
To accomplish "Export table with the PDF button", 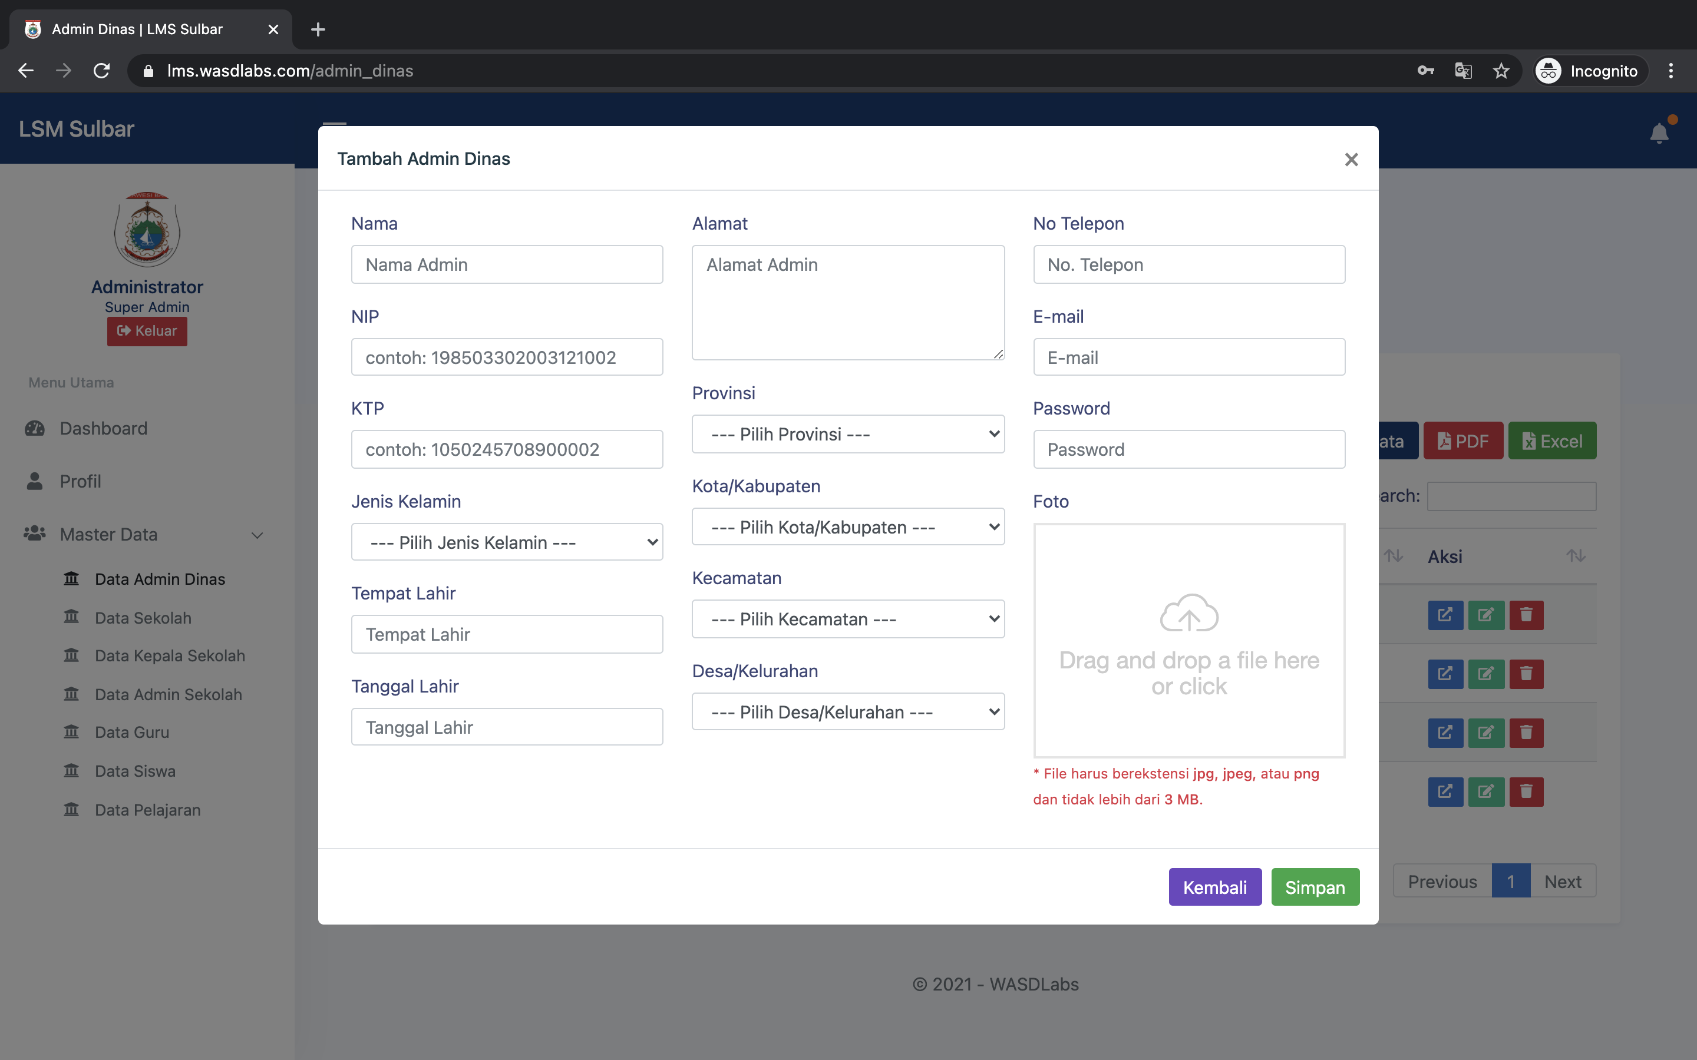I will click(x=1463, y=441).
